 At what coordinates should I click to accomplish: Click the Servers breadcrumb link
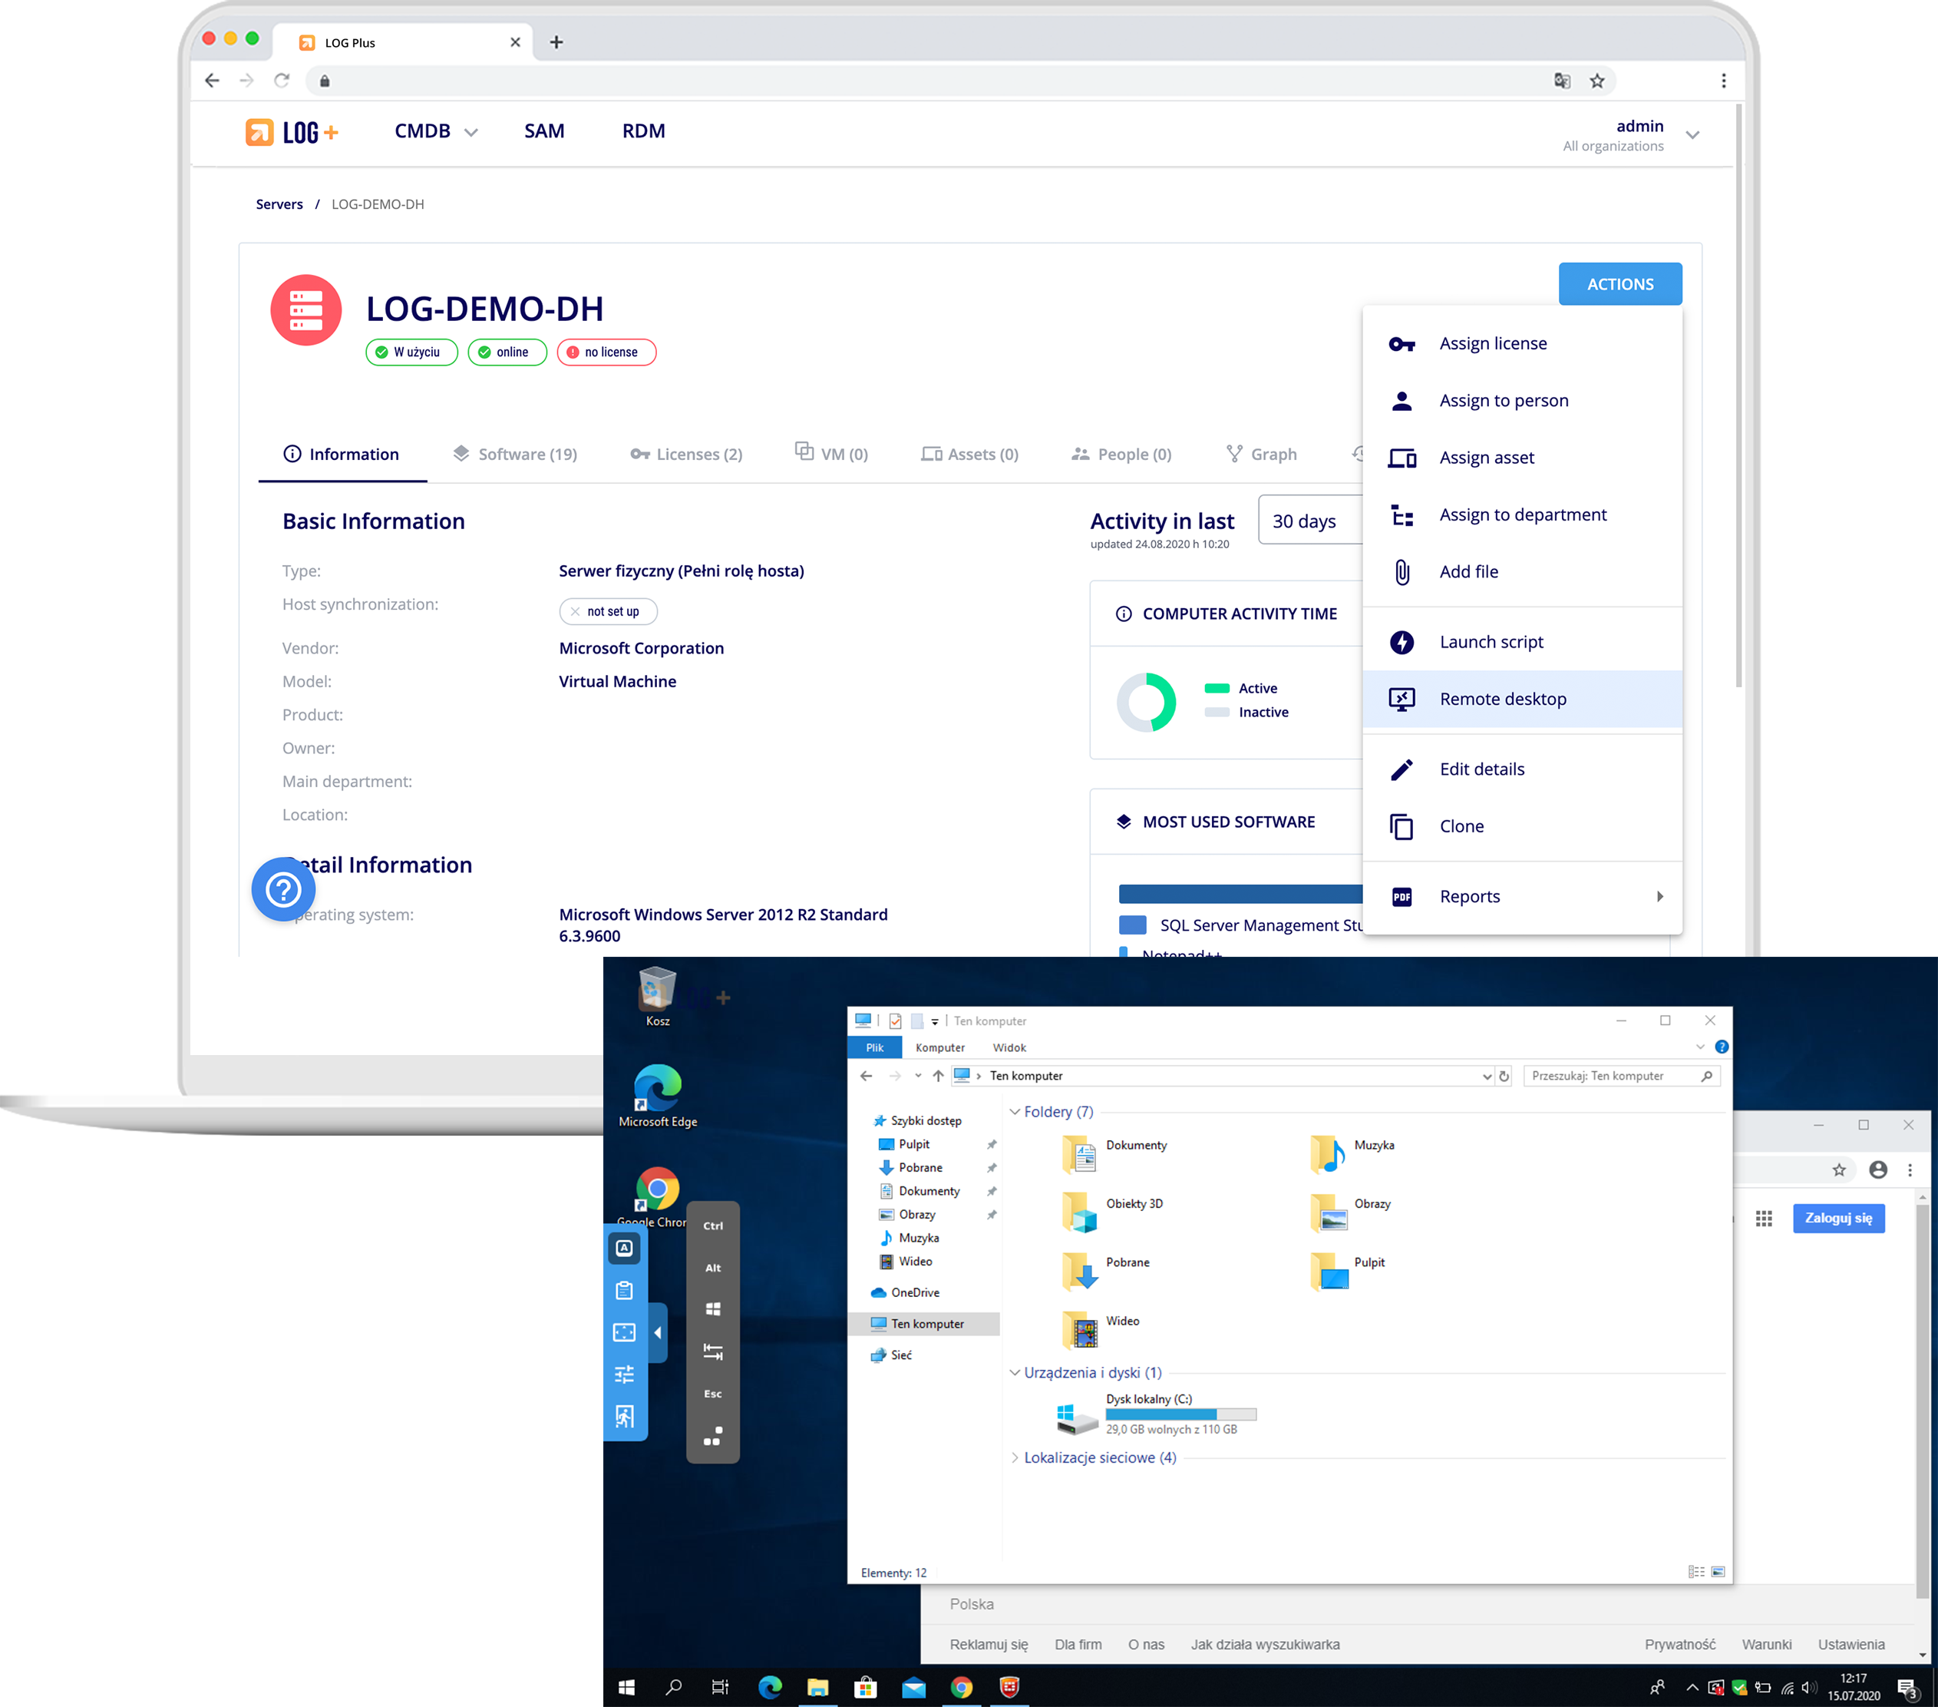click(279, 204)
